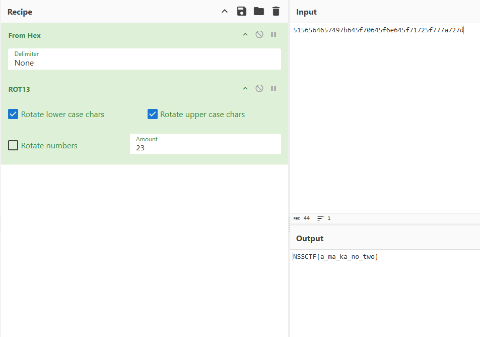Enable Rotate numbers checkbox

pos(14,146)
